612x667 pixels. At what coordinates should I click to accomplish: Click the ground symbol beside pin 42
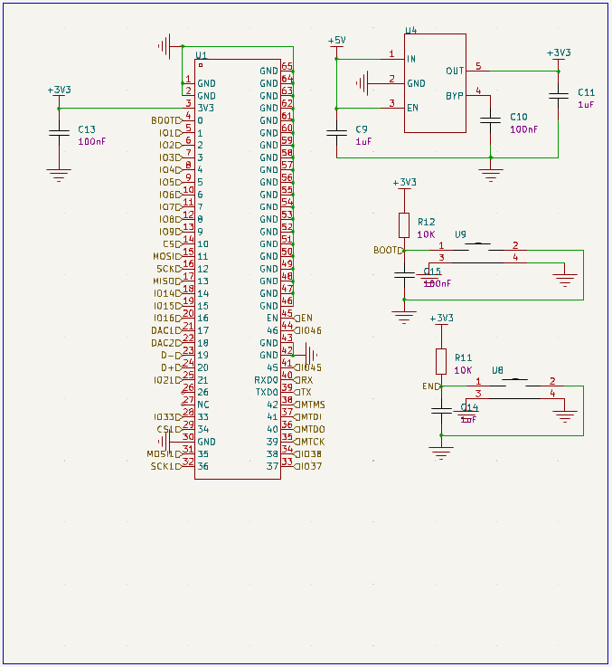click(310, 355)
